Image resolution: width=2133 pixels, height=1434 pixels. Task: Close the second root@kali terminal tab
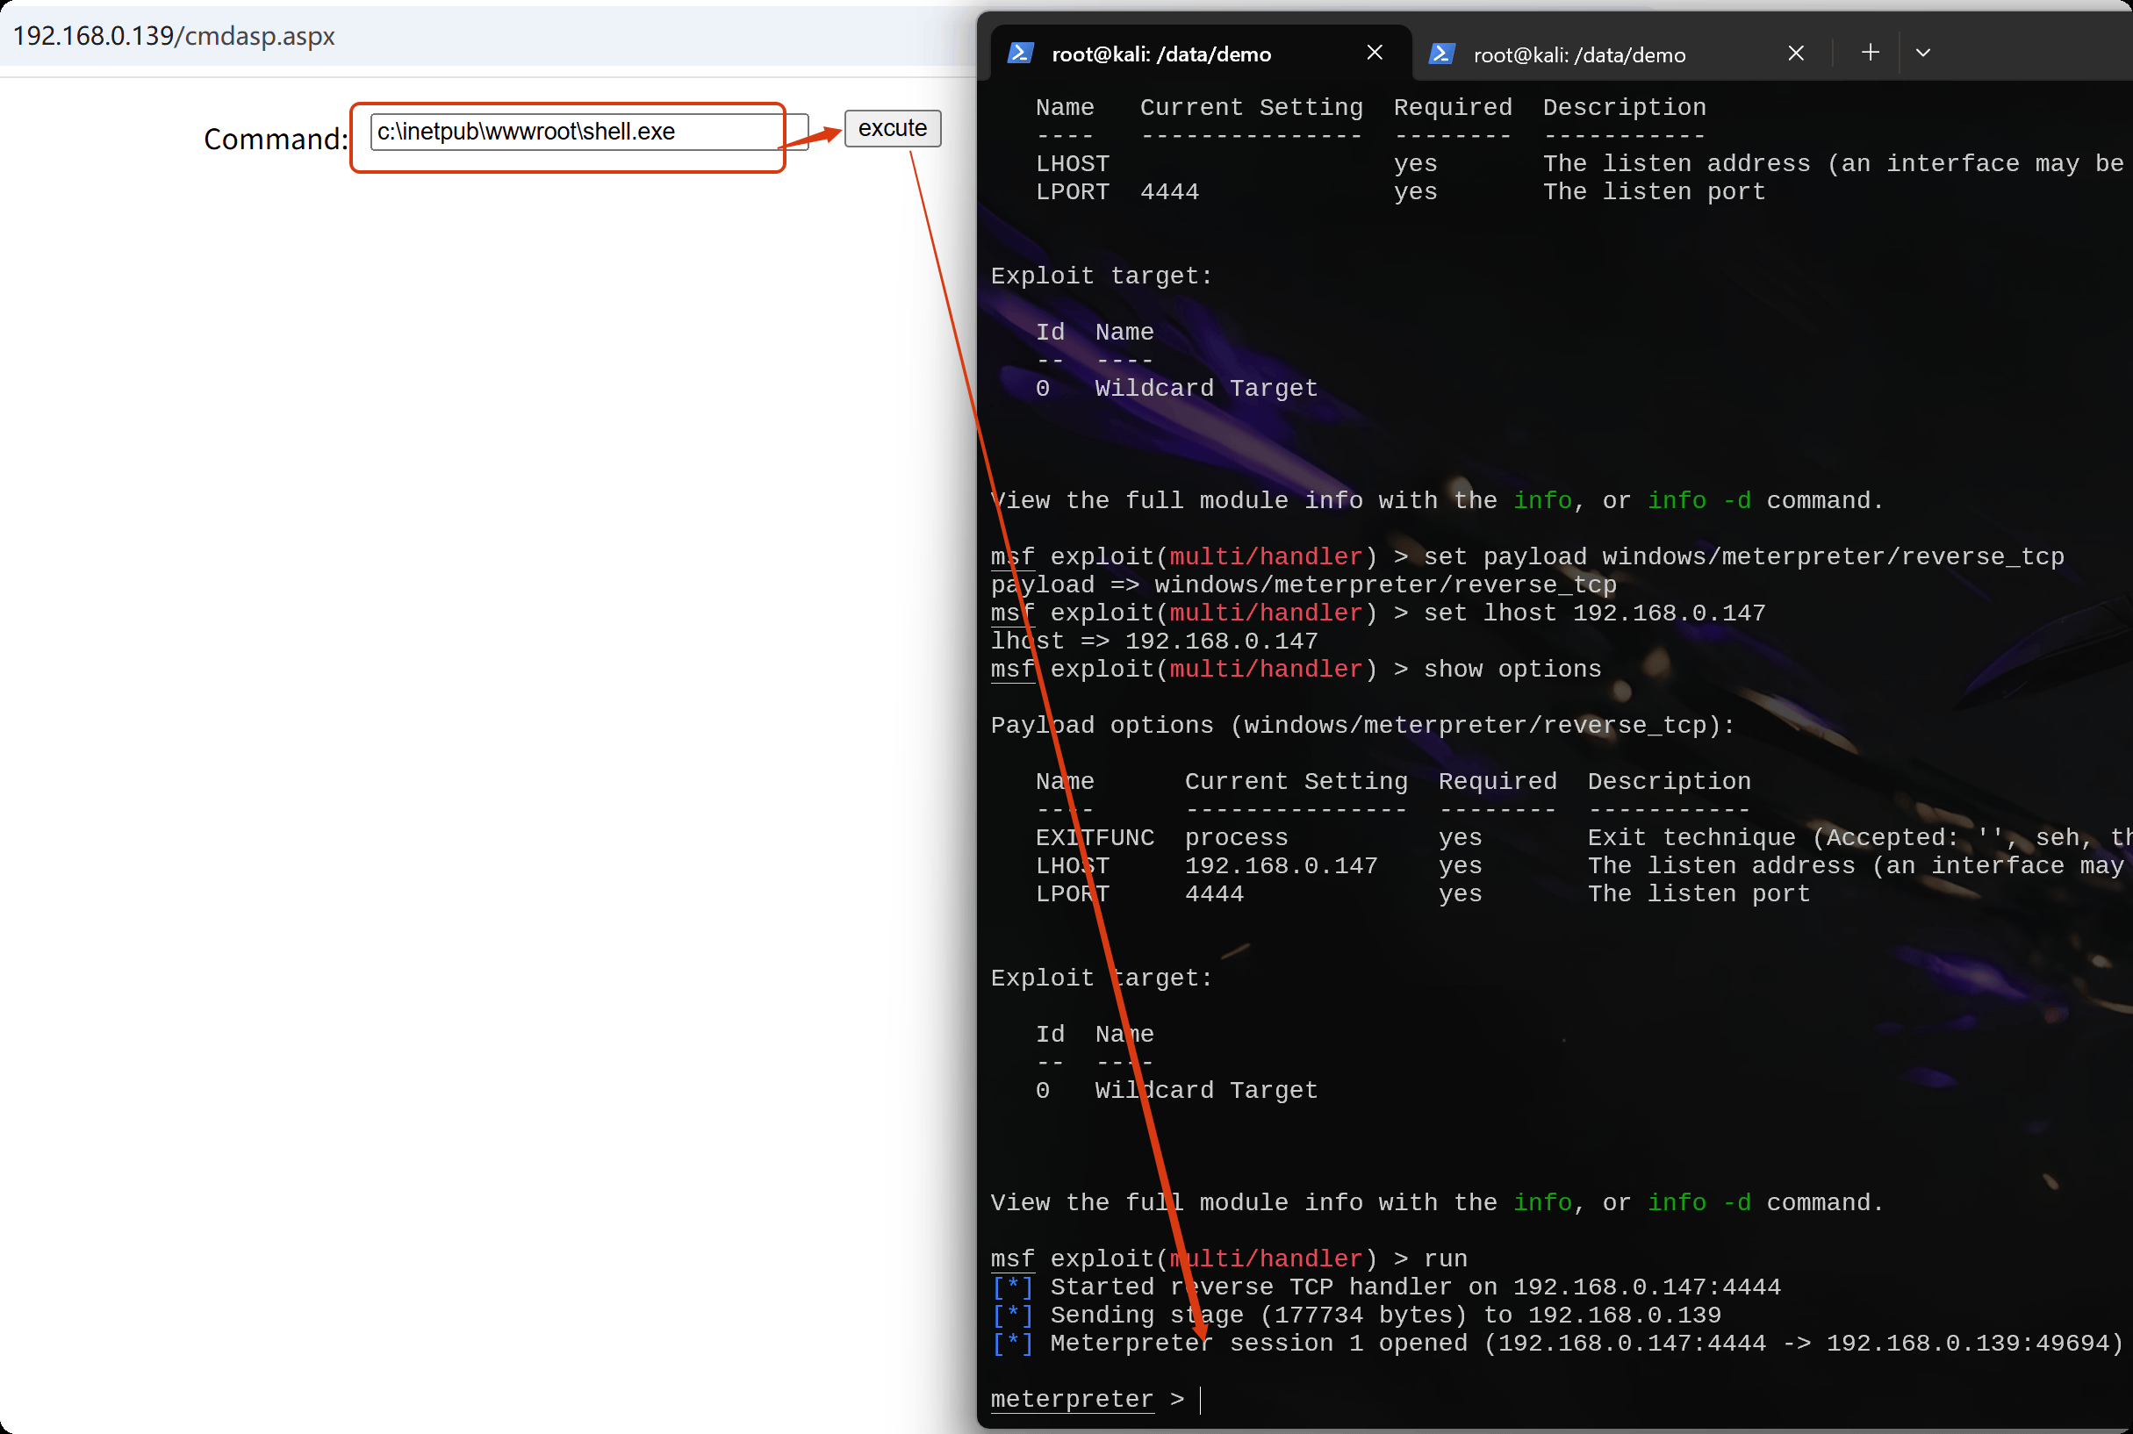pyautogui.click(x=1795, y=53)
